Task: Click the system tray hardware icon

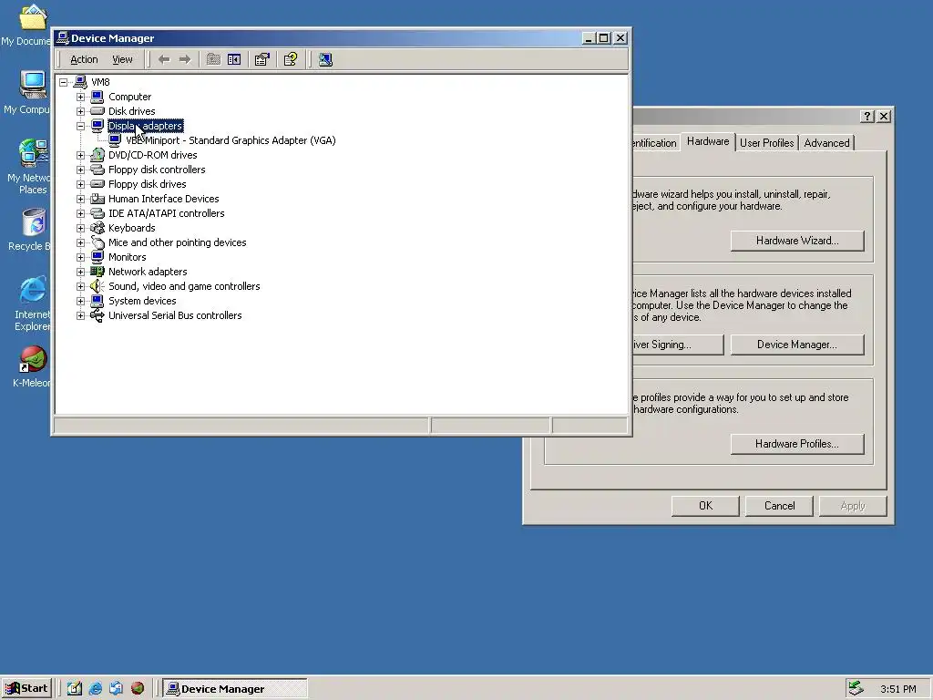Action: click(x=856, y=689)
